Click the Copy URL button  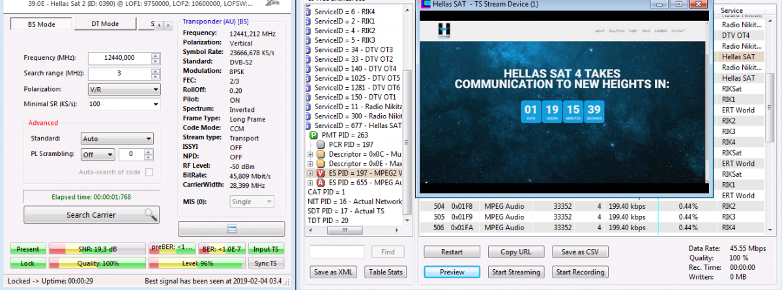(x=516, y=252)
